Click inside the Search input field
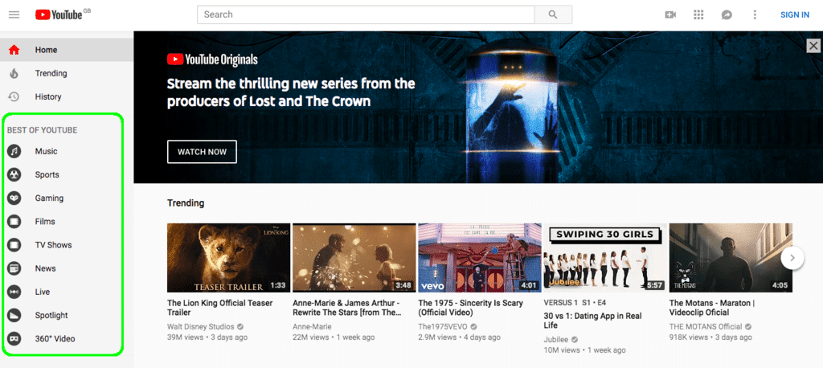Screen dimensions: 823x368 click(x=366, y=14)
